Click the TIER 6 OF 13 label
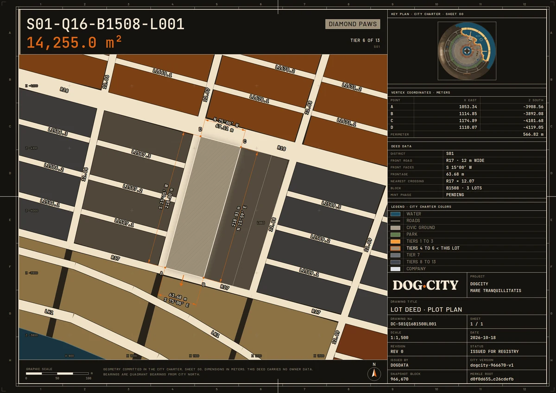The width and height of the screenshot is (556, 393). [x=365, y=40]
